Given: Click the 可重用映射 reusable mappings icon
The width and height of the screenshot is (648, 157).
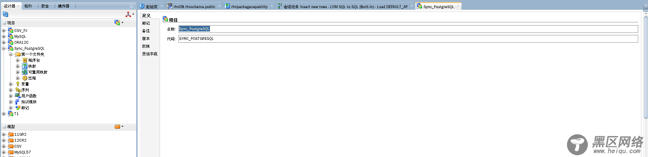Looking at the screenshot, I should pos(25,72).
